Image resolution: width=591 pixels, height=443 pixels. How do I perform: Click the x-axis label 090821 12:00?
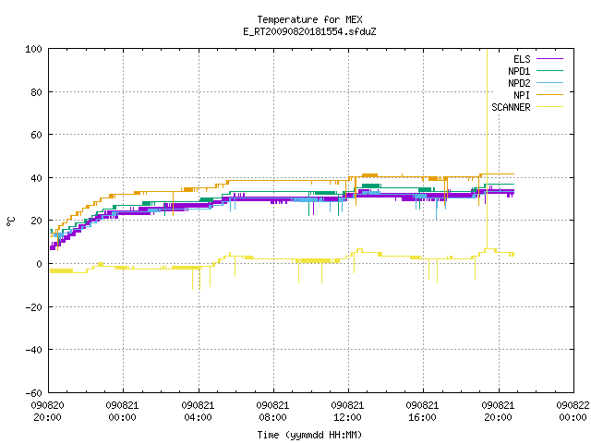tap(347, 411)
